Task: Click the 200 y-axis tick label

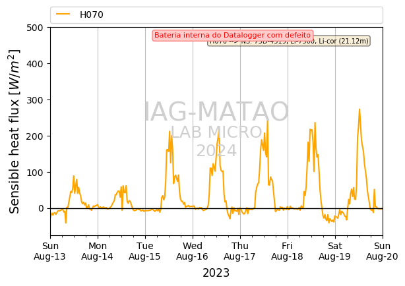Action: [34, 136]
